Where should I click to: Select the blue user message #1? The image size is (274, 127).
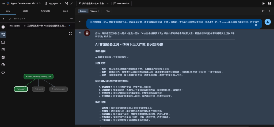[174, 24]
